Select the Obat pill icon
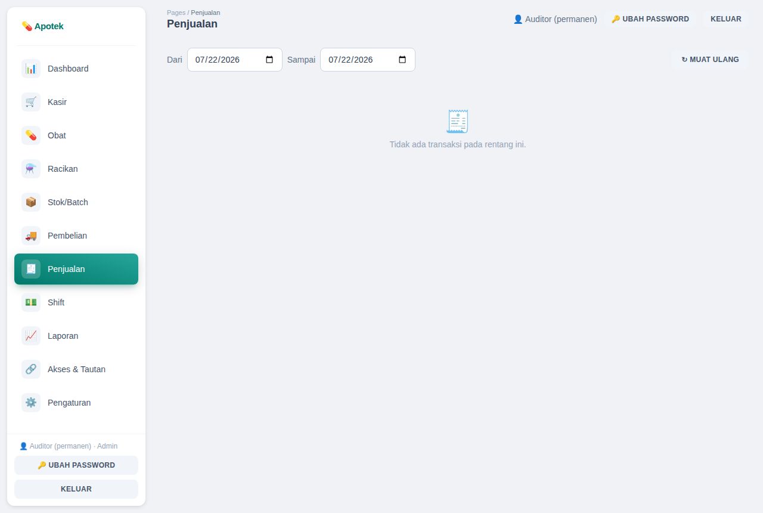Viewport: 763px width, 513px height. pyautogui.click(x=31, y=135)
